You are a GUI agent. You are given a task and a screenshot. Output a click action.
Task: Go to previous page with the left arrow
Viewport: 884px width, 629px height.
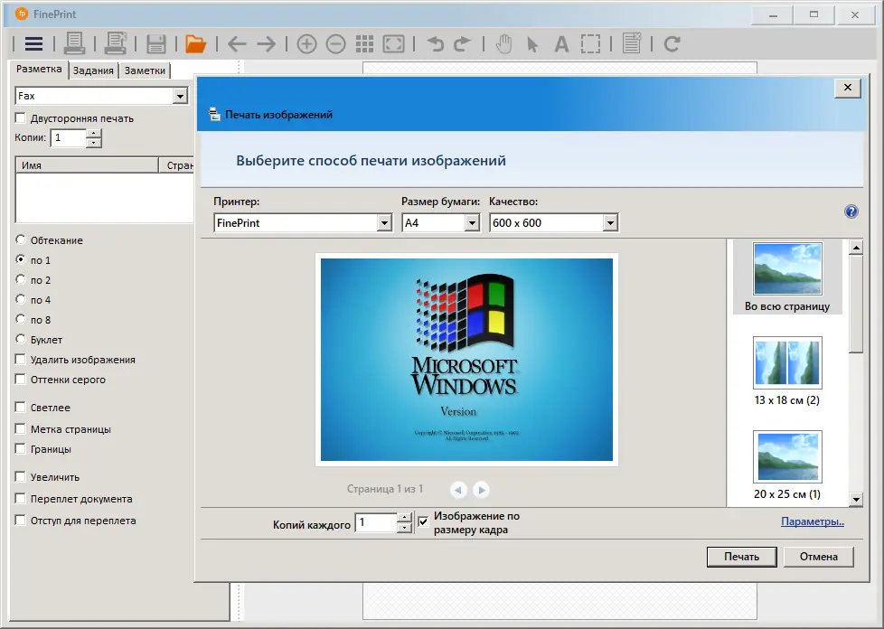[x=237, y=44]
